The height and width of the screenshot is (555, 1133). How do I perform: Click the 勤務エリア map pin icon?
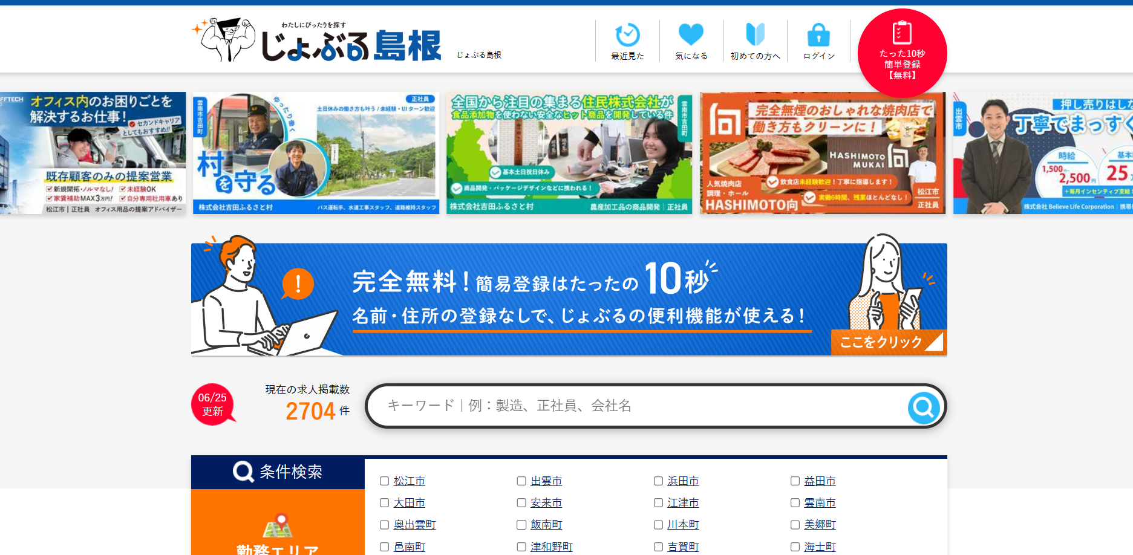click(278, 525)
